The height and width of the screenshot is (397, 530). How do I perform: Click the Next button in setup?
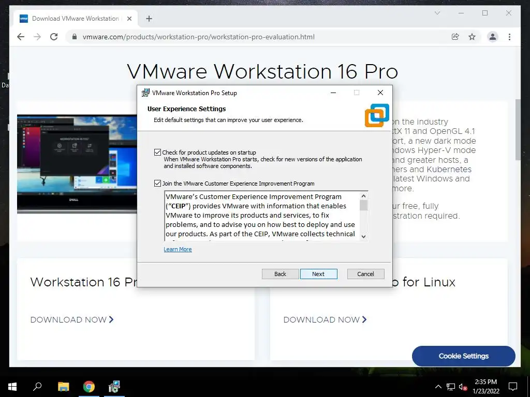click(x=318, y=274)
